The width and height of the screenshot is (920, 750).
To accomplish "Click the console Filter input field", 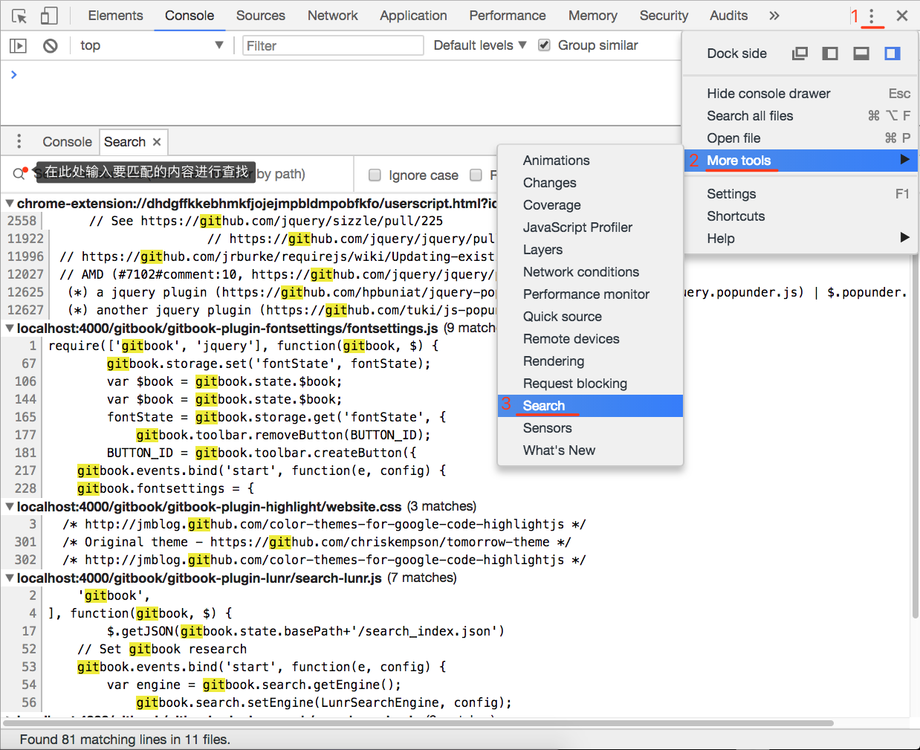I will 333,45.
